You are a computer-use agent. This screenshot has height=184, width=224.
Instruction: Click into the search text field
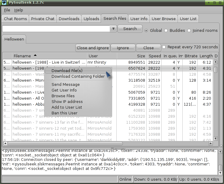(x=56, y=29)
